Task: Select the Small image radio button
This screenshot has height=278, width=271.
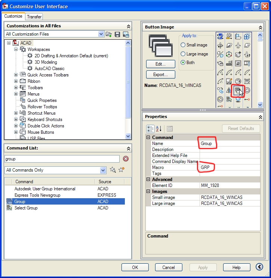Action: (183, 45)
